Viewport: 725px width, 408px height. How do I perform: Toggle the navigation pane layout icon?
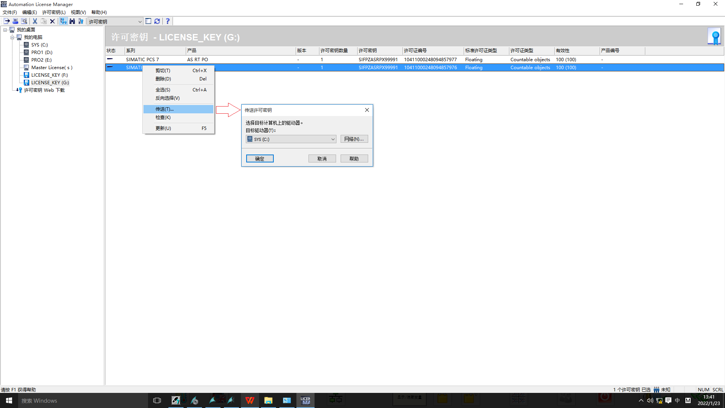pos(148,21)
